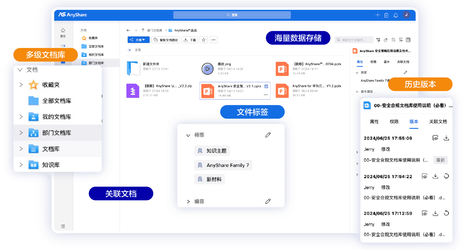Switch to 属性 tab in version card

374,121
